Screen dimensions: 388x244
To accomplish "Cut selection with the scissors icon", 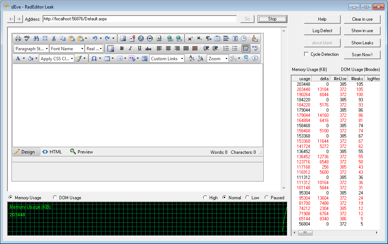I will click(54, 38).
